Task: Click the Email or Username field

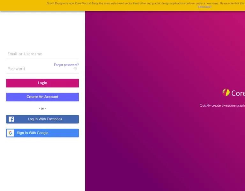Action: pyautogui.click(x=42, y=54)
